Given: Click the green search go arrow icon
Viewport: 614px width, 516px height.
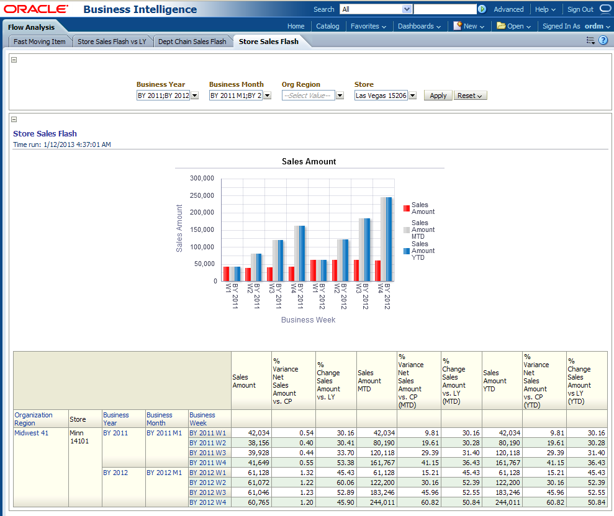Looking at the screenshot, I should tap(482, 9).
